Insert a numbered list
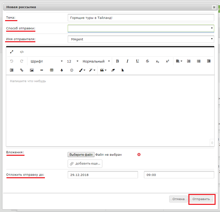 pos(189,61)
